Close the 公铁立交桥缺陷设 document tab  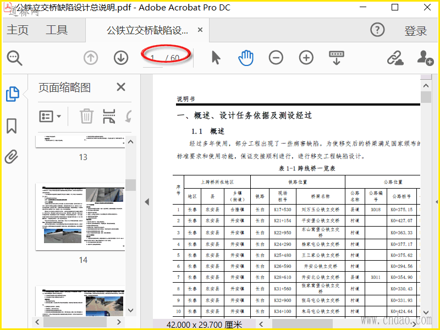(x=200, y=30)
